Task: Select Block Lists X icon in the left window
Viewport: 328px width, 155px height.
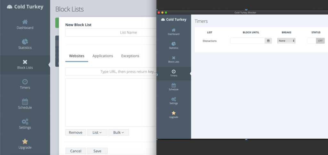Action: click(25, 62)
